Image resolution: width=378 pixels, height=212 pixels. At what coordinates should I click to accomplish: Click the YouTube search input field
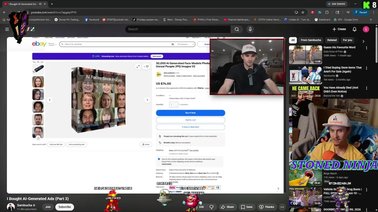(x=178, y=29)
